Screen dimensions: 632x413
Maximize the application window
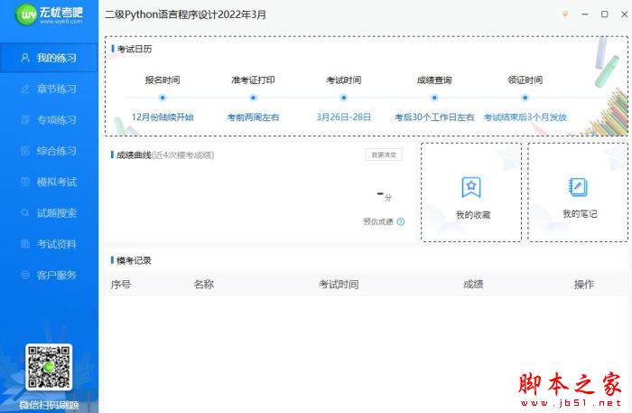[x=605, y=14]
